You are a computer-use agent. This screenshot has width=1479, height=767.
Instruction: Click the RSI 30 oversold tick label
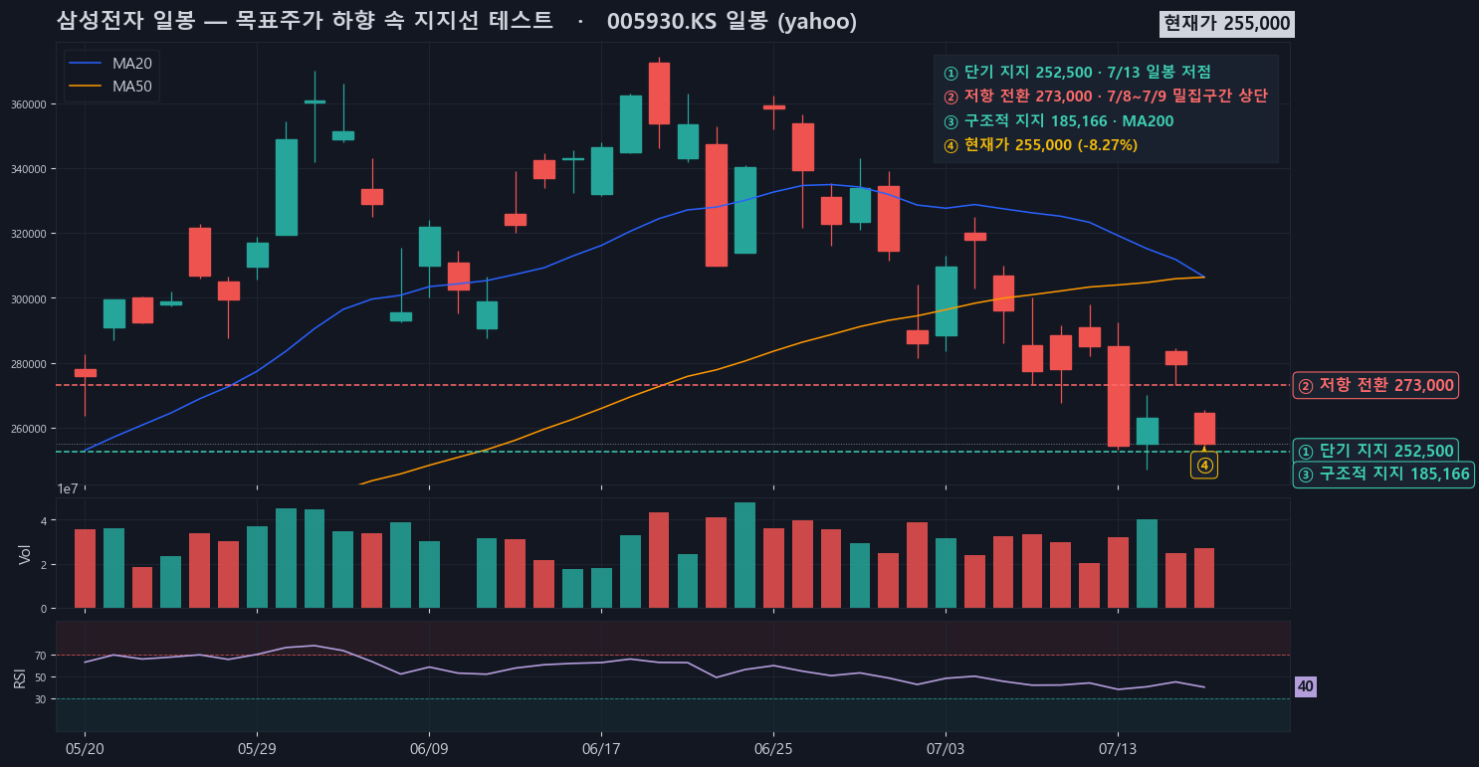(41, 699)
